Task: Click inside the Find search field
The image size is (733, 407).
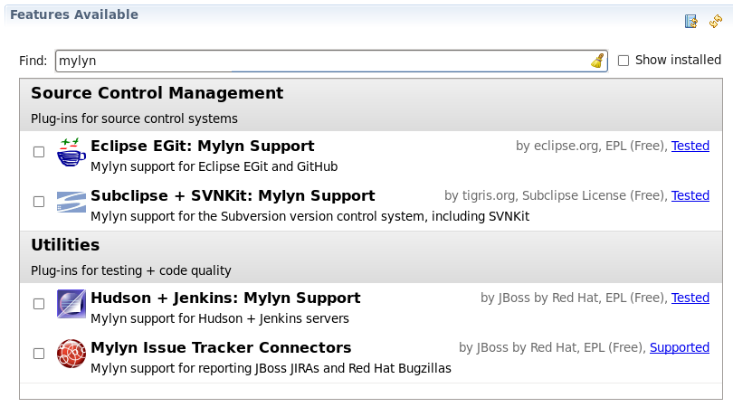Action: coord(317,61)
